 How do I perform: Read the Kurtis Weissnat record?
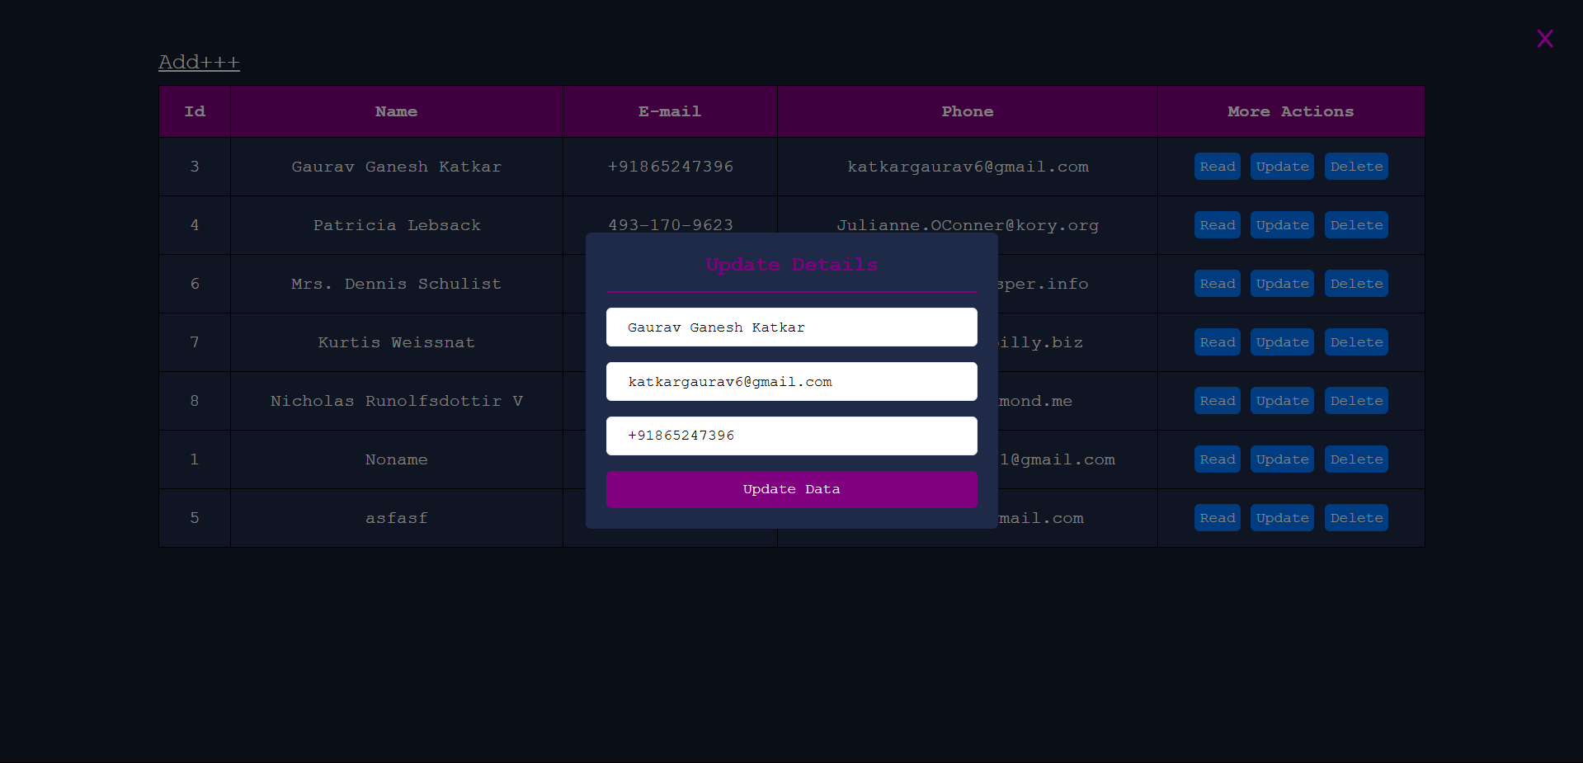point(1217,342)
